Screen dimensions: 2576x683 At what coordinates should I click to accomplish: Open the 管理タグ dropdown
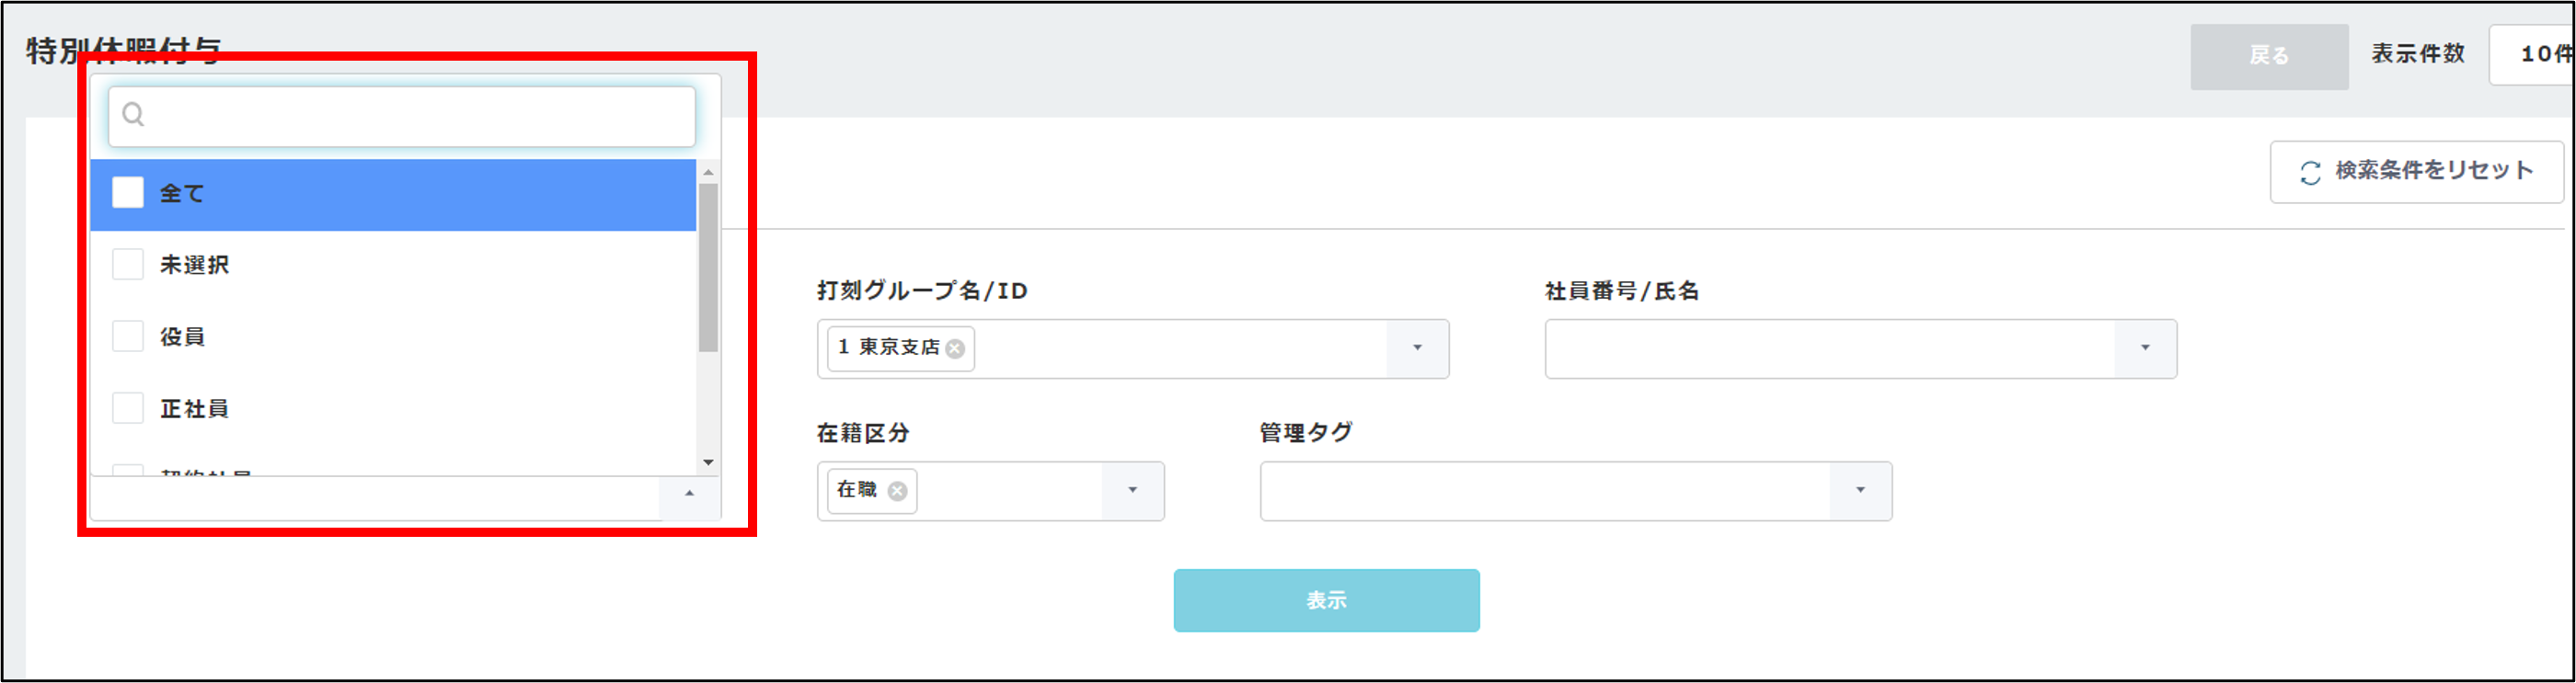pyautogui.click(x=1860, y=490)
